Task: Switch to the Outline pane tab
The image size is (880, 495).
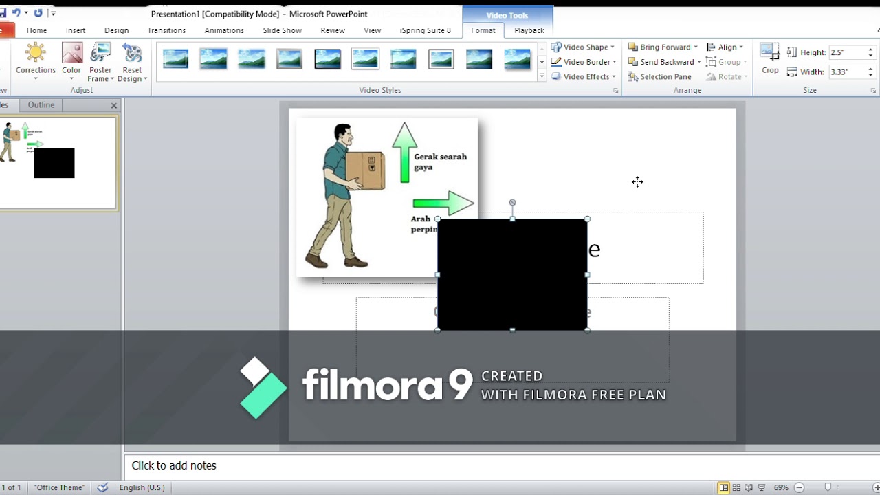Action: point(41,104)
